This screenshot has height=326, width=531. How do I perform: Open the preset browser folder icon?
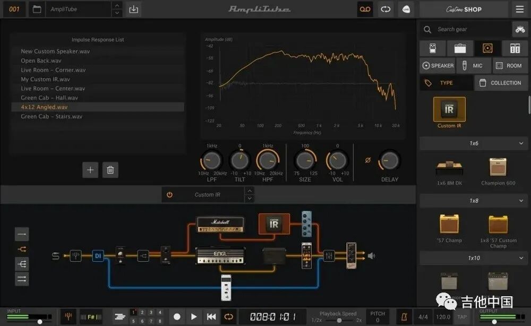(x=37, y=9)
